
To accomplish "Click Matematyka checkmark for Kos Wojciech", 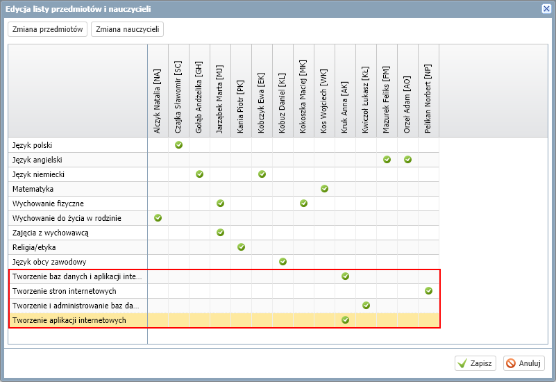I will (324, 189).
